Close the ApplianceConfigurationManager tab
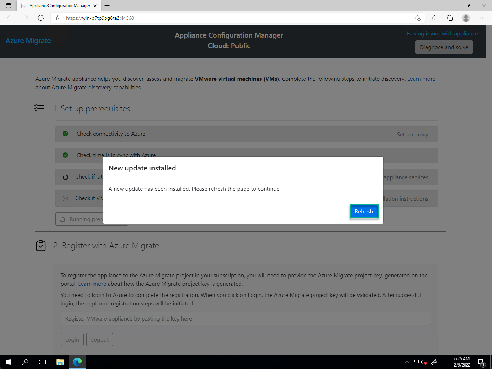The width and height of the screenshot is (492, 369). 95,6
